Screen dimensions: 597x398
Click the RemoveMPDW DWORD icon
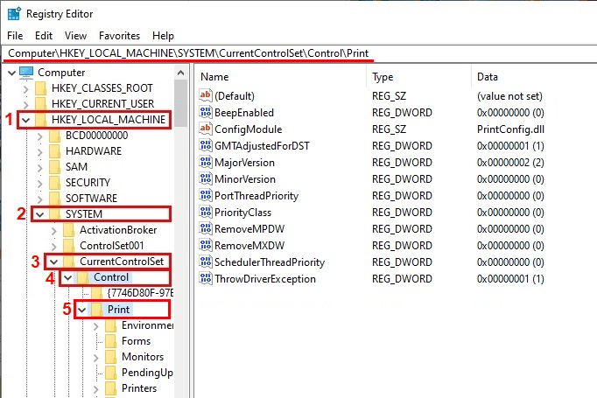(x=206, y=228)
